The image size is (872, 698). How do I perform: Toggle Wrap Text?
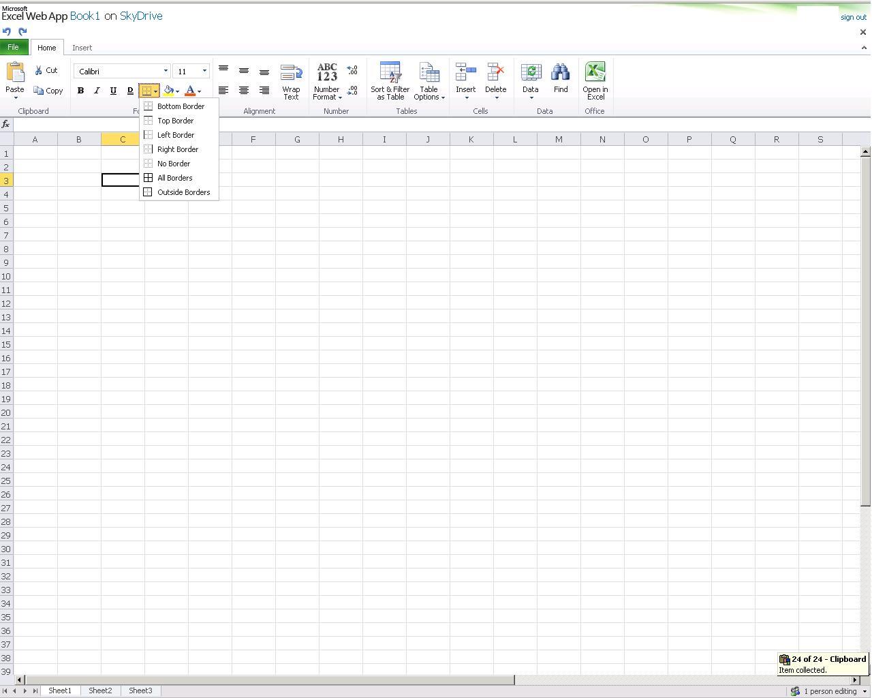291,82
